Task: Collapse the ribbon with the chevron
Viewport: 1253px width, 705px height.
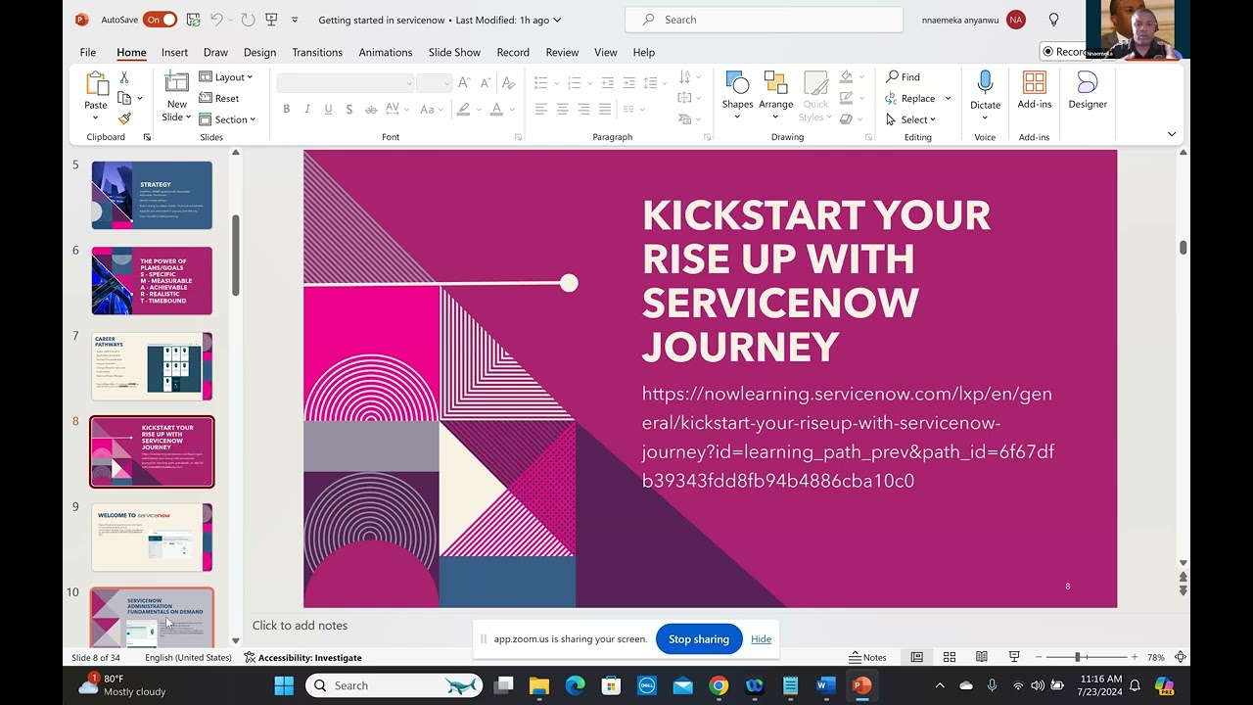Action: pos(1172,134)
